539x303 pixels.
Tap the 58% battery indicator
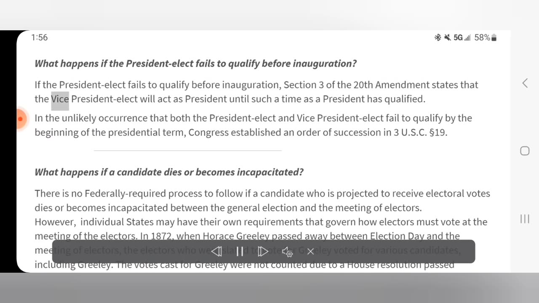pyautogui.click(x=486, y=37)
